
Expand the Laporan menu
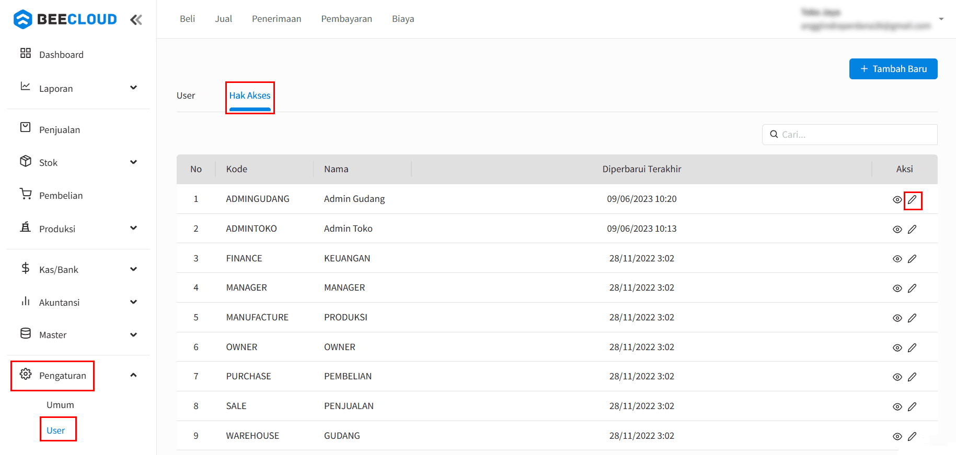(133, 88)
